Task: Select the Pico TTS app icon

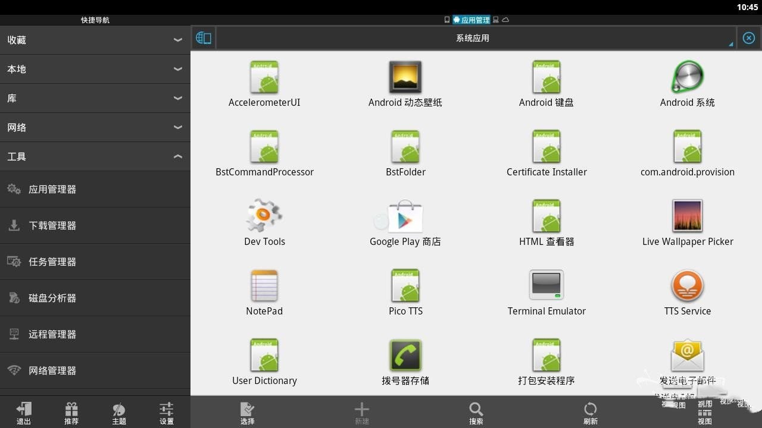Action: tap(405, 285)
